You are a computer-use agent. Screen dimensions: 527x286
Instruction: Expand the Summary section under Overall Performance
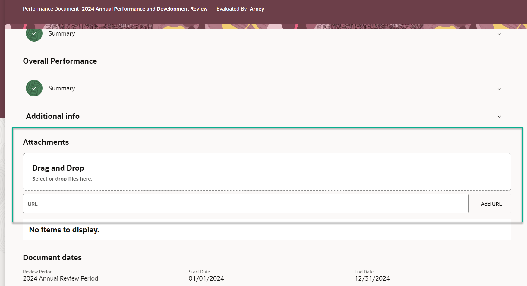[x=499, y=89]
